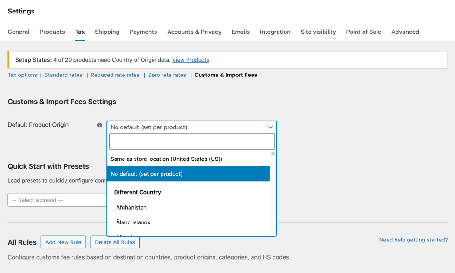Image resolution: width=455 pixels, height=273 pixels.
Task: Select 'Same as store location (United States (US))'
Action: (188, 159)
